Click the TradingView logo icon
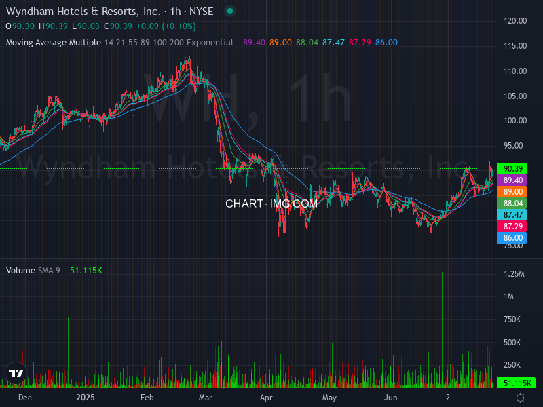The width and height of the screenshot is (543, 407). tap(16, 373)
